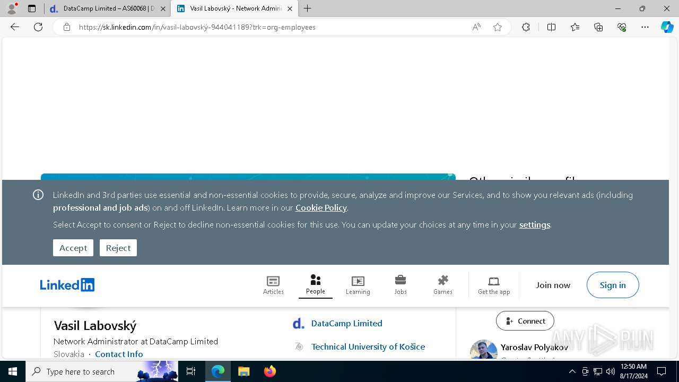
Task: Click the Edge taskbar icon
Action: pos(218,371)
